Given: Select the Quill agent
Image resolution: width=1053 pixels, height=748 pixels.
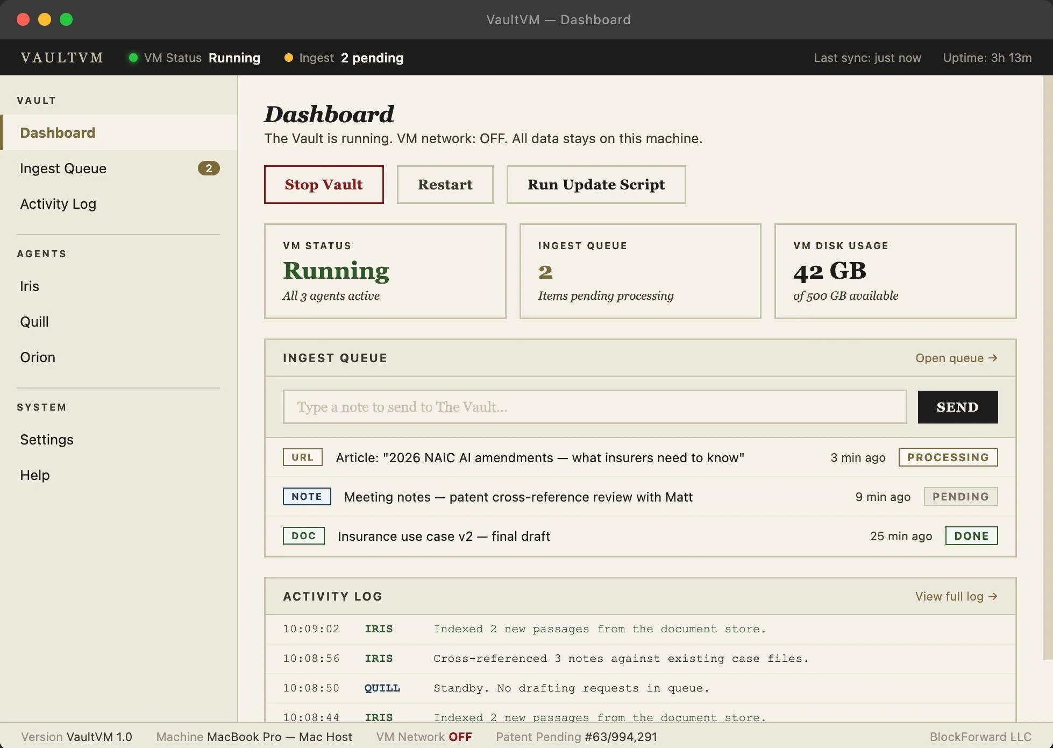Looking at the screenshot, I should point(119,322).
